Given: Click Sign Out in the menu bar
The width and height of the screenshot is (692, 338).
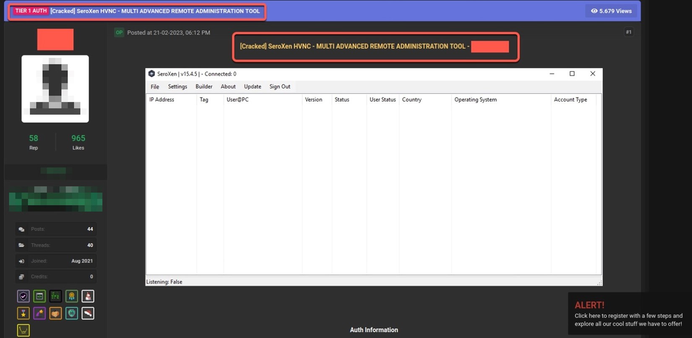Looking at the screenshot, I should tap(280, 86).
